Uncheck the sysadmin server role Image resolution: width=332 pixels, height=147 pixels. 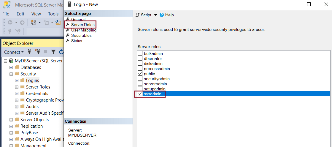coord(140,94)
